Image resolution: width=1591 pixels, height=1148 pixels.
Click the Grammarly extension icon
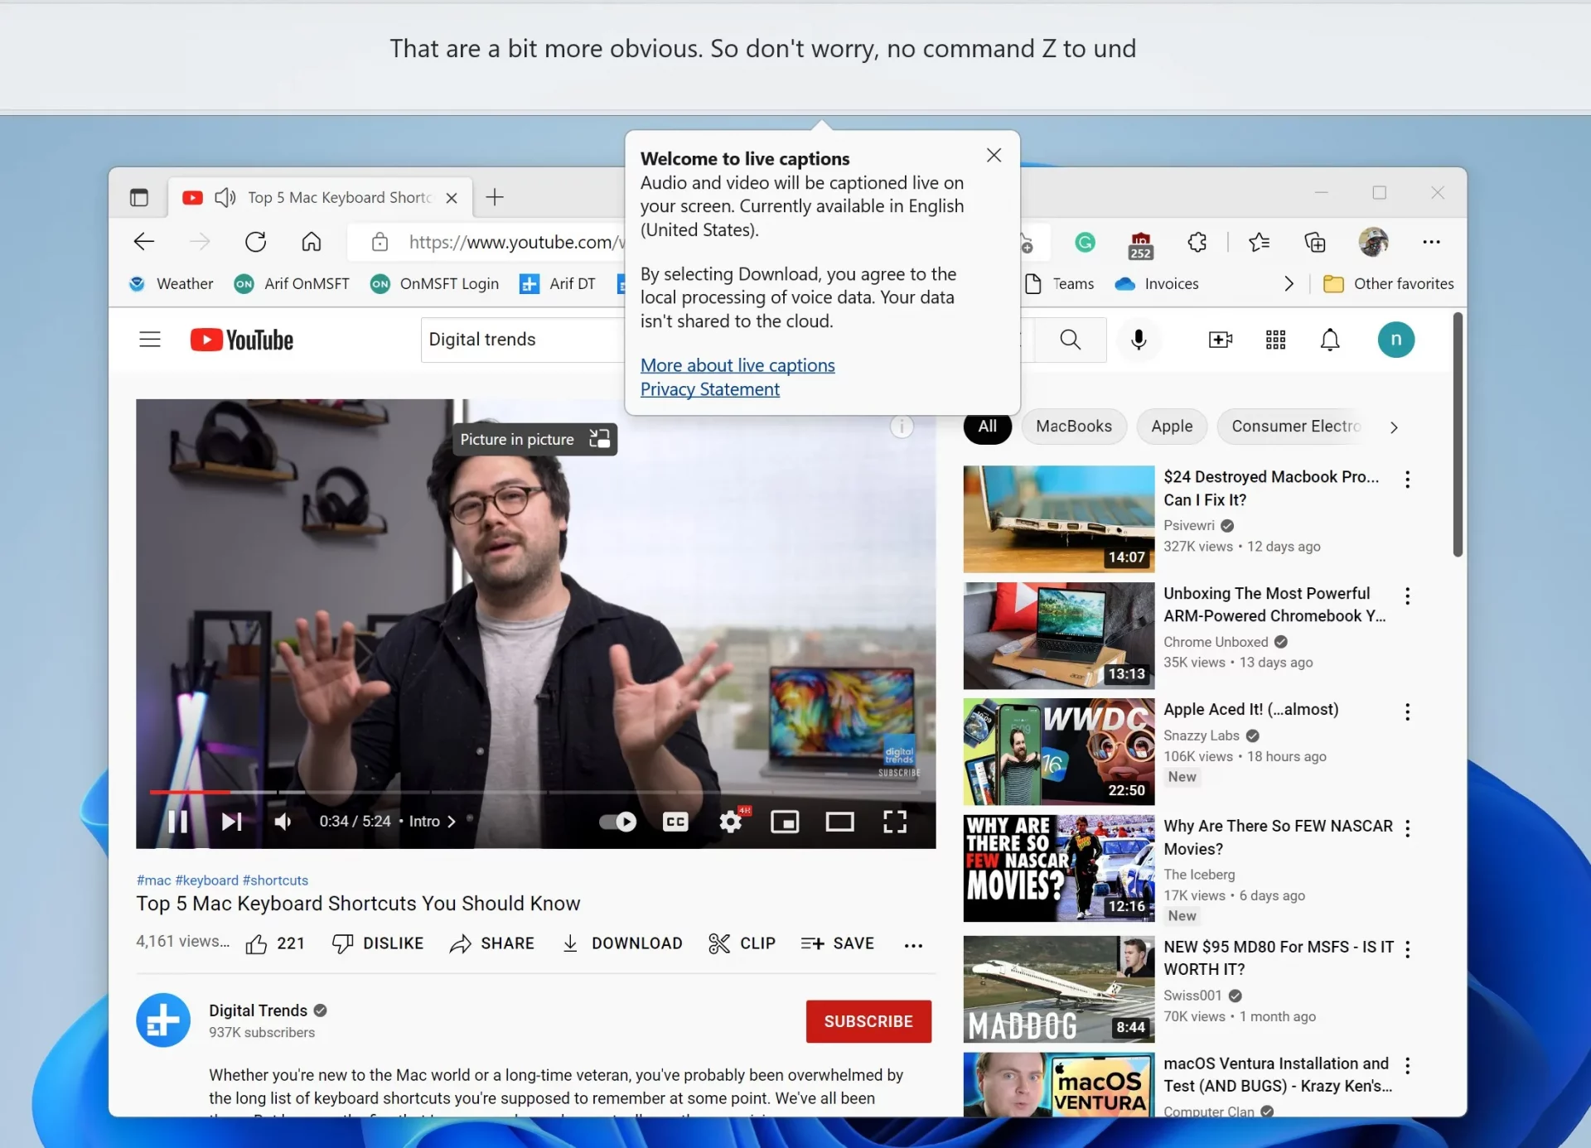click(1086, 242)
